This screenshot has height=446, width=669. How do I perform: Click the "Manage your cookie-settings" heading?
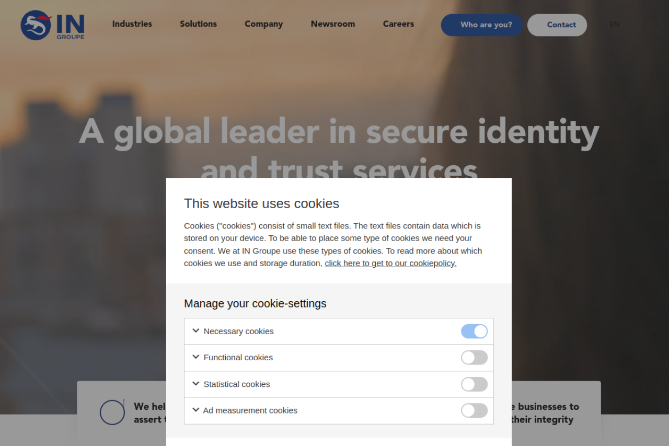[255, 303]
